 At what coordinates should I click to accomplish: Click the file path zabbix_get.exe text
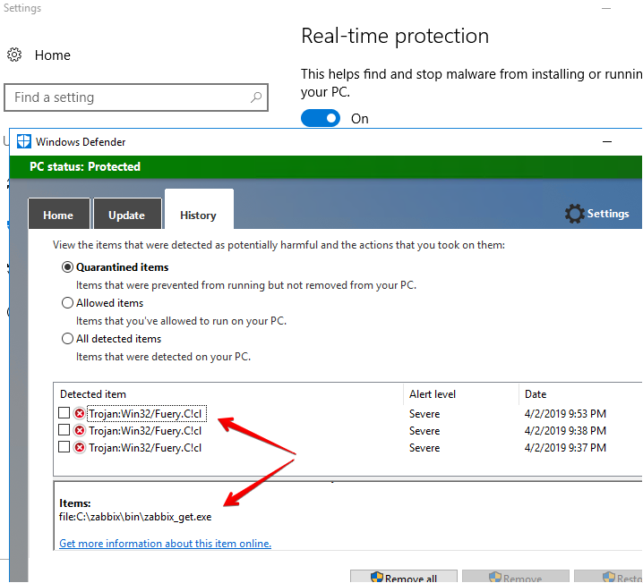135,517
